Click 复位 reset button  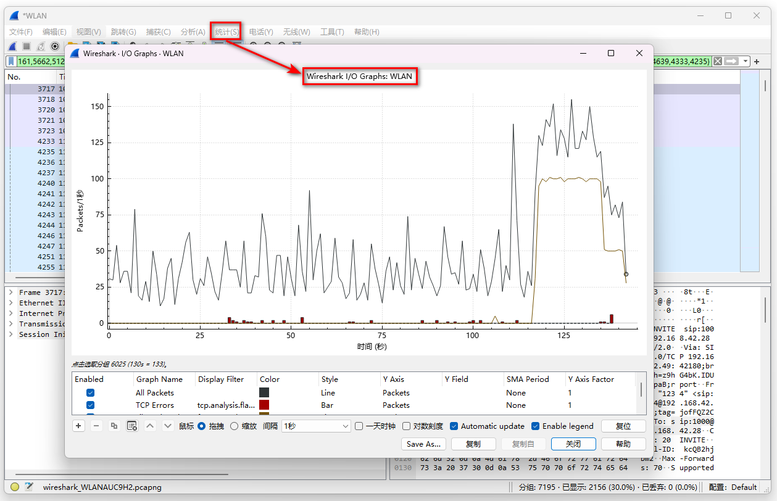[623, 426]
